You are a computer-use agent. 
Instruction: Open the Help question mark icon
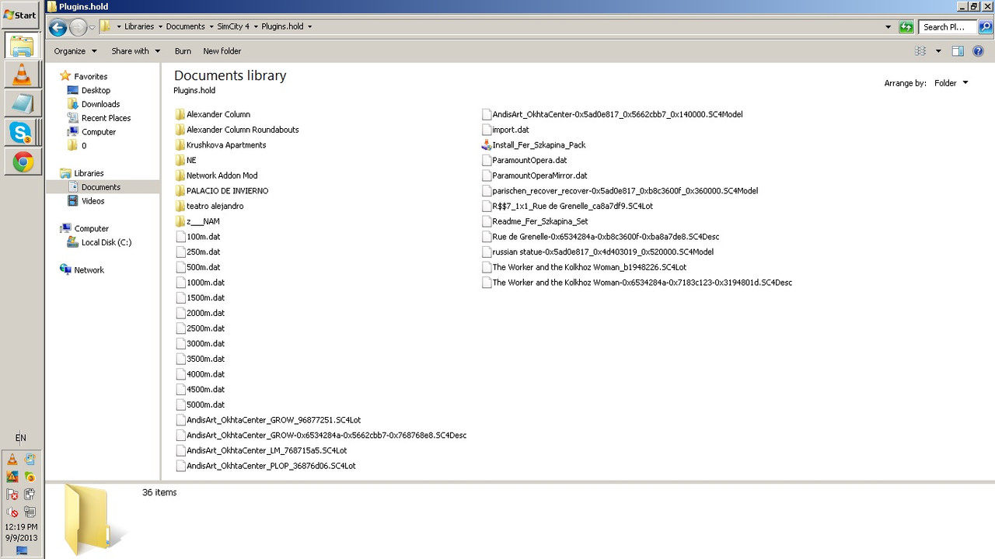pos(979,51)
